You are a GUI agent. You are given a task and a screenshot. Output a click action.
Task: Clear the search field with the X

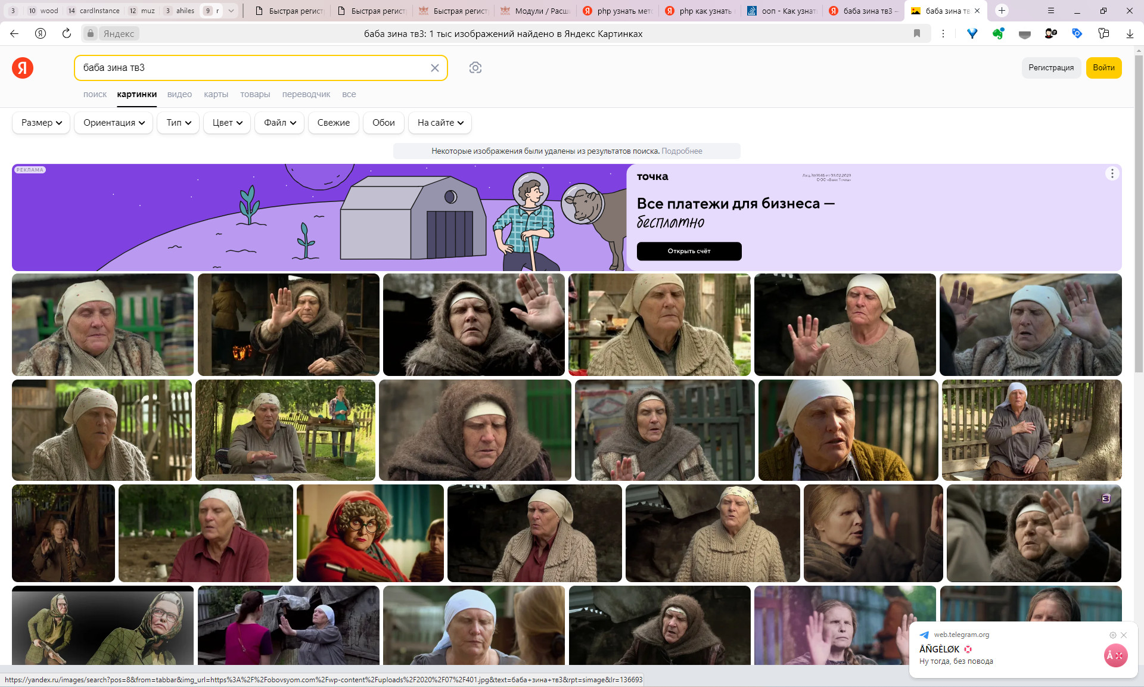tap(435, 68)
